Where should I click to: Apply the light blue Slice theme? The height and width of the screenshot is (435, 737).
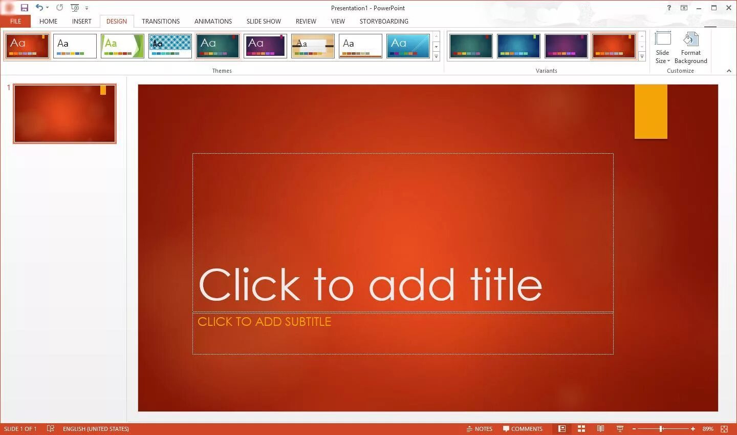tap(408, 46)
